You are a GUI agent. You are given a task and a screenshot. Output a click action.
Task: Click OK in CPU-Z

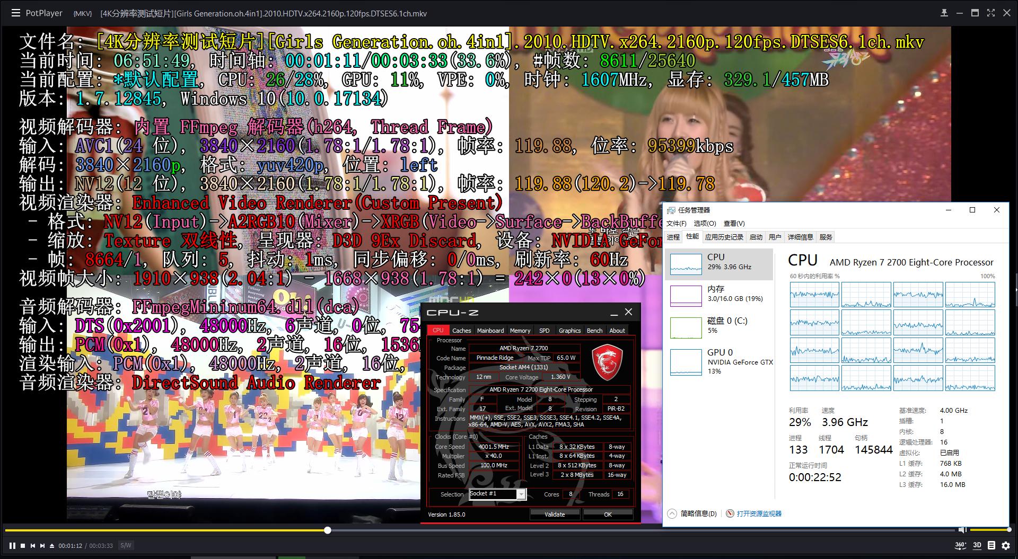coord(608,514)
